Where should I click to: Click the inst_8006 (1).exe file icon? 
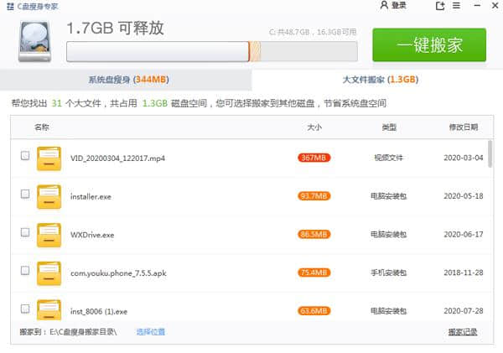tap(49, 309)
